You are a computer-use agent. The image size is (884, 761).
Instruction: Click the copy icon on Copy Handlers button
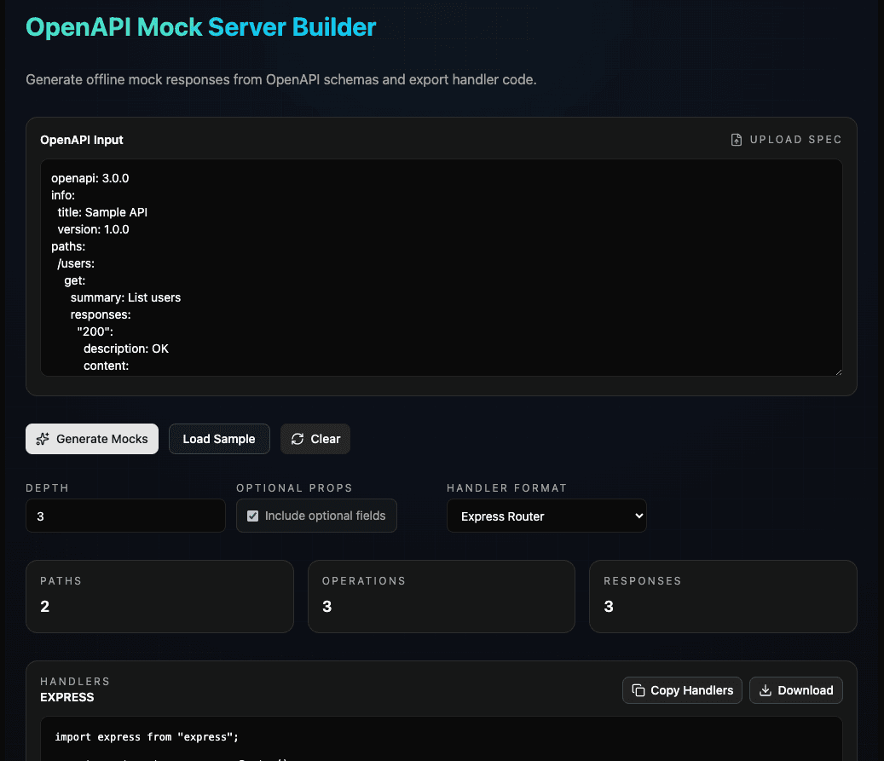(x=637, y=690)
